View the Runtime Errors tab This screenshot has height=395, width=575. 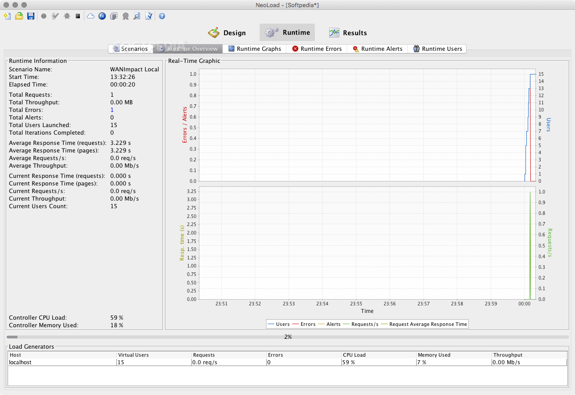click(317, 49)
